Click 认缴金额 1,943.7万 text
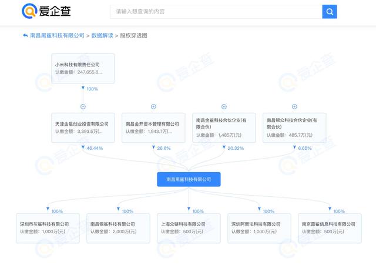The width and height of the screenshot is (376, 265). tap(149, 132)
